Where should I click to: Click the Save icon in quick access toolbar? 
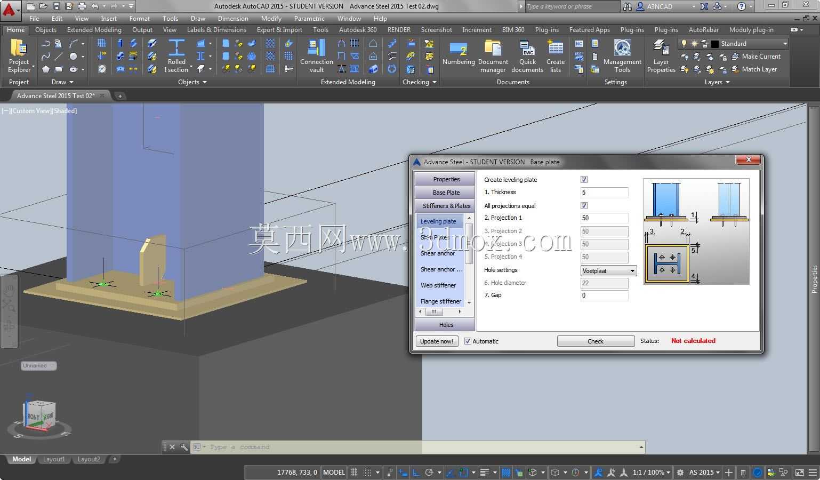tap(56, 6)
